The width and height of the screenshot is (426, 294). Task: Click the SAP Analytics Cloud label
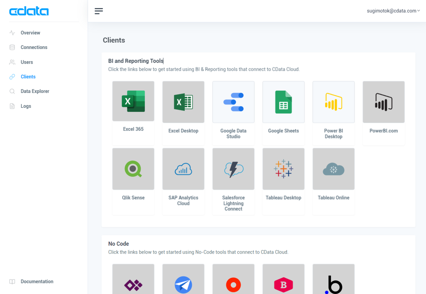183,200
